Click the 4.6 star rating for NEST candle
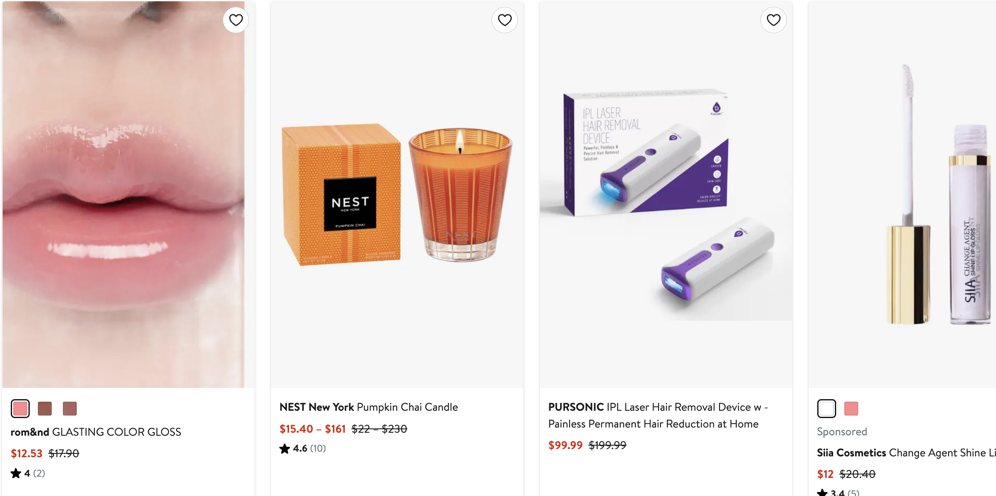Viewport: 996px width, 496px height. coord(302,449)
